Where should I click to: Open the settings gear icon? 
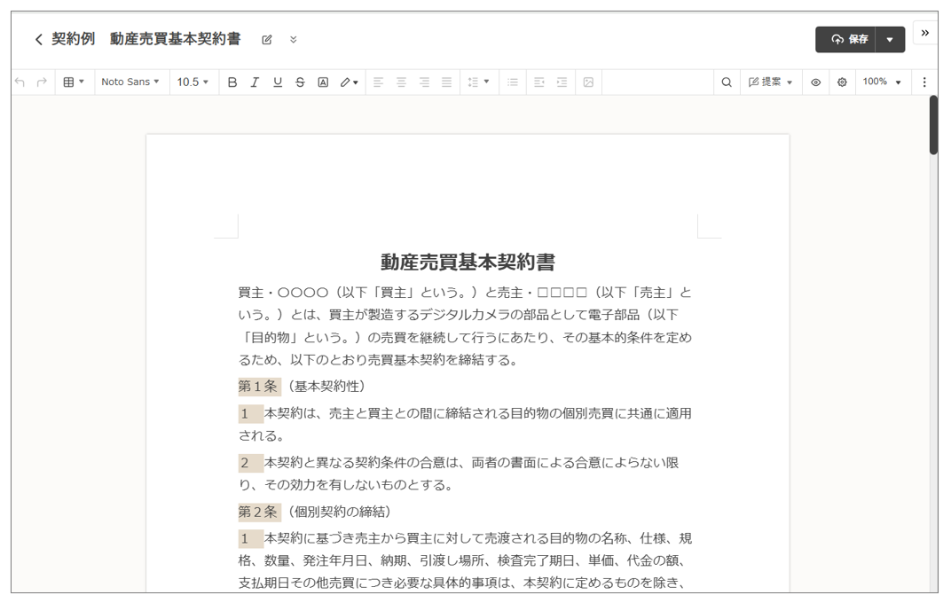pos(842,82)
